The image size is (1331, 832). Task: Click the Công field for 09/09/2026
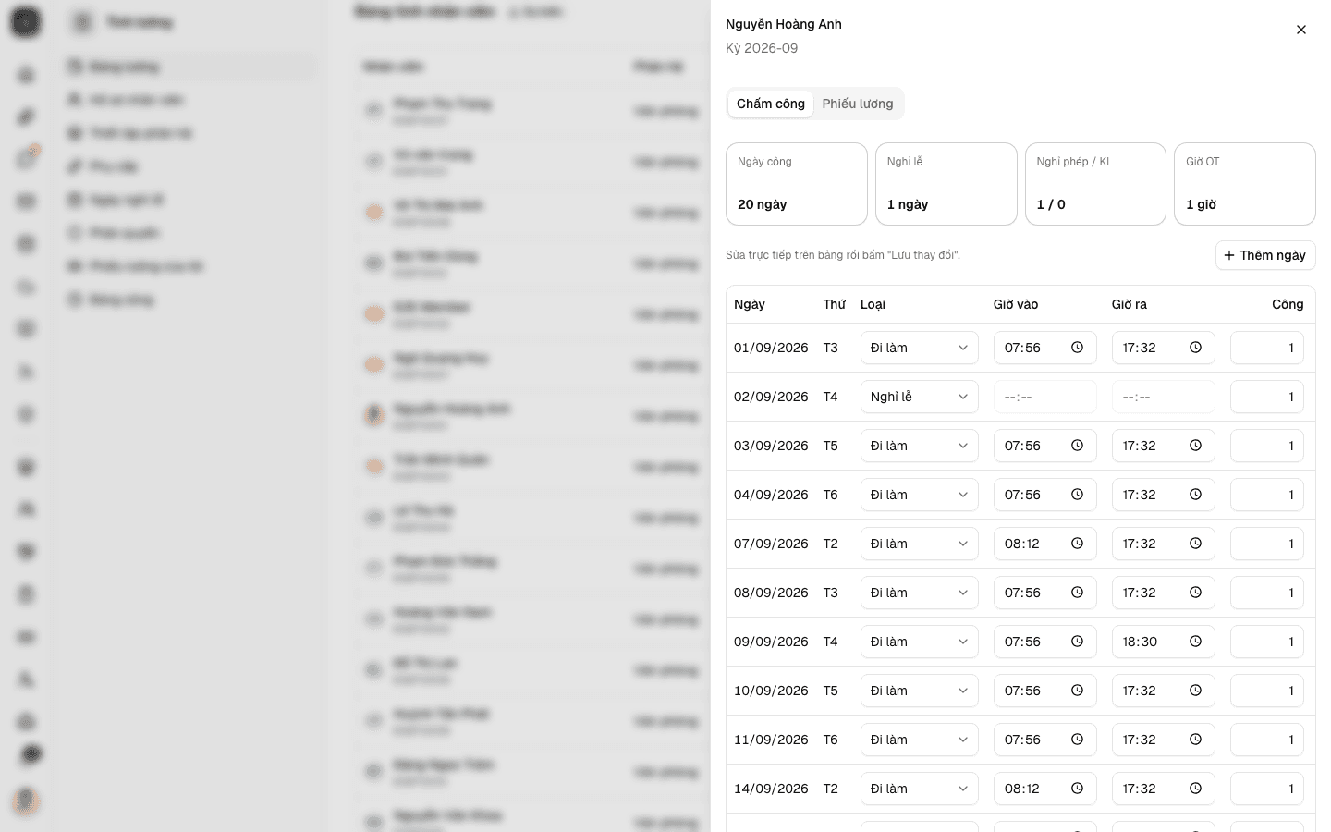(x=1266, y=642)
